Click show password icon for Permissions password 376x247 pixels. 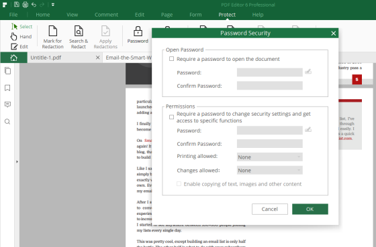308,130
